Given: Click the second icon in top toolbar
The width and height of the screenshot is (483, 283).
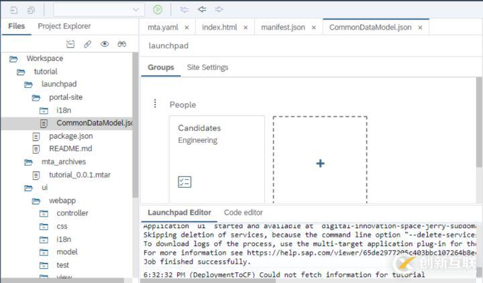Looking at the screenshot, I should (31, 11).
